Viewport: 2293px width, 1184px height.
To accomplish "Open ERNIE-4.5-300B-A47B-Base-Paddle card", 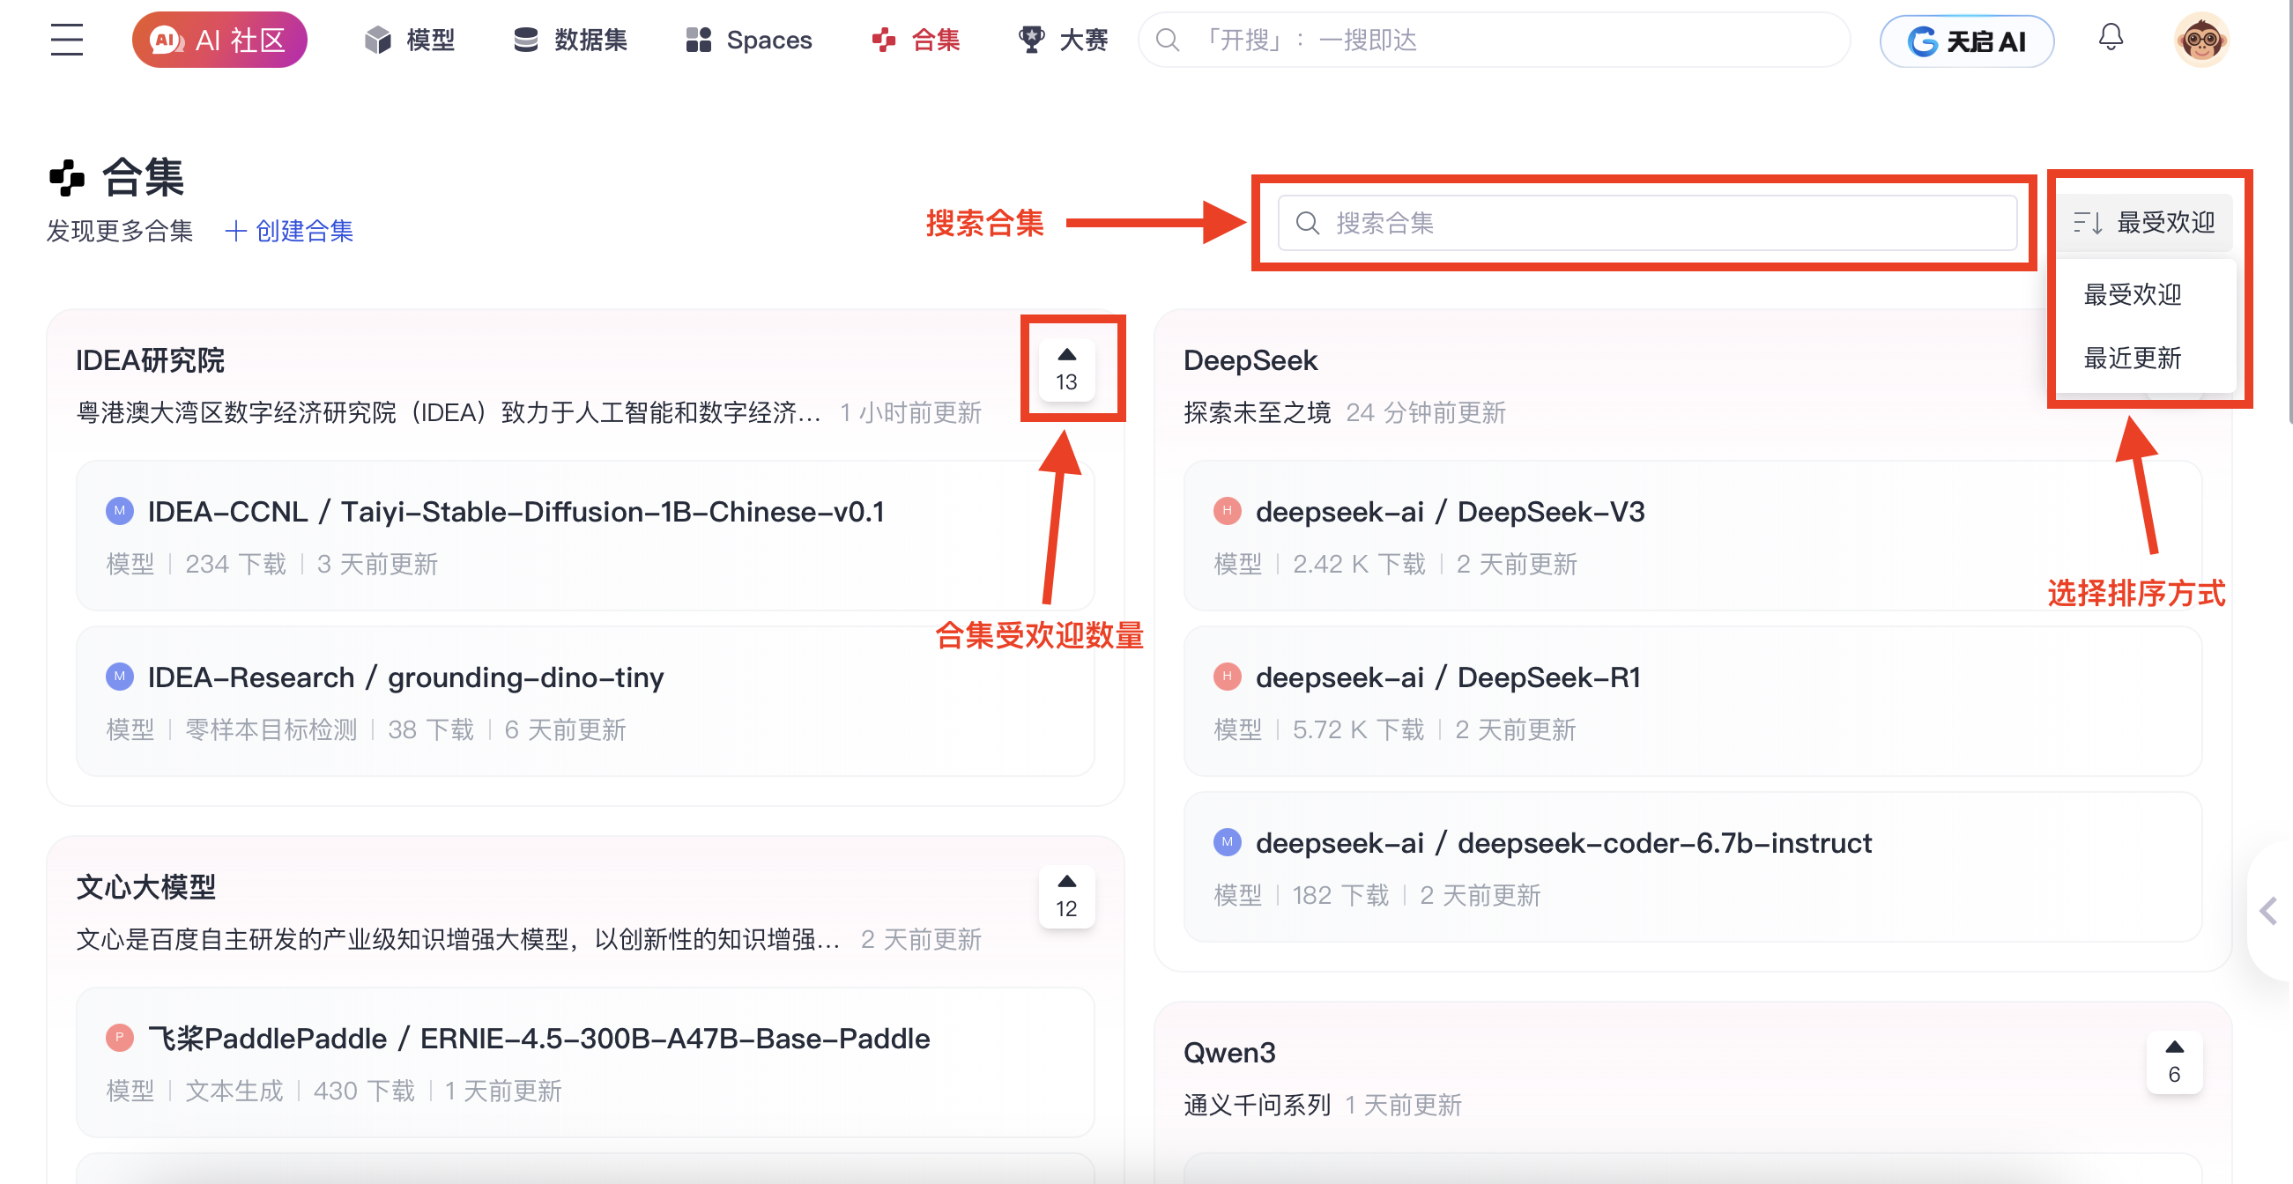I will 585,1062.
